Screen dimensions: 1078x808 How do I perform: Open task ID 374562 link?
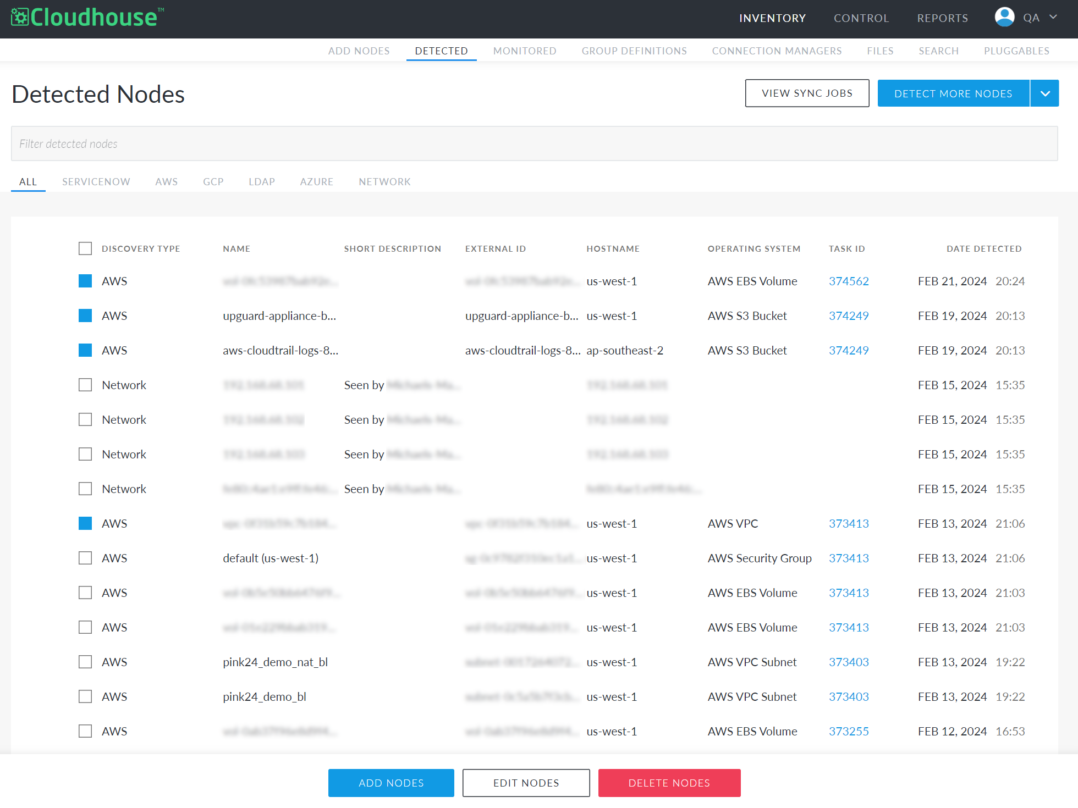[x=849, y=281]
